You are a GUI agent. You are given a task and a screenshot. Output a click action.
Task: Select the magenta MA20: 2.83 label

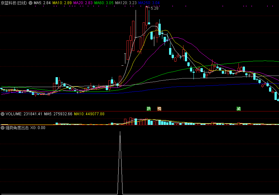83,3
